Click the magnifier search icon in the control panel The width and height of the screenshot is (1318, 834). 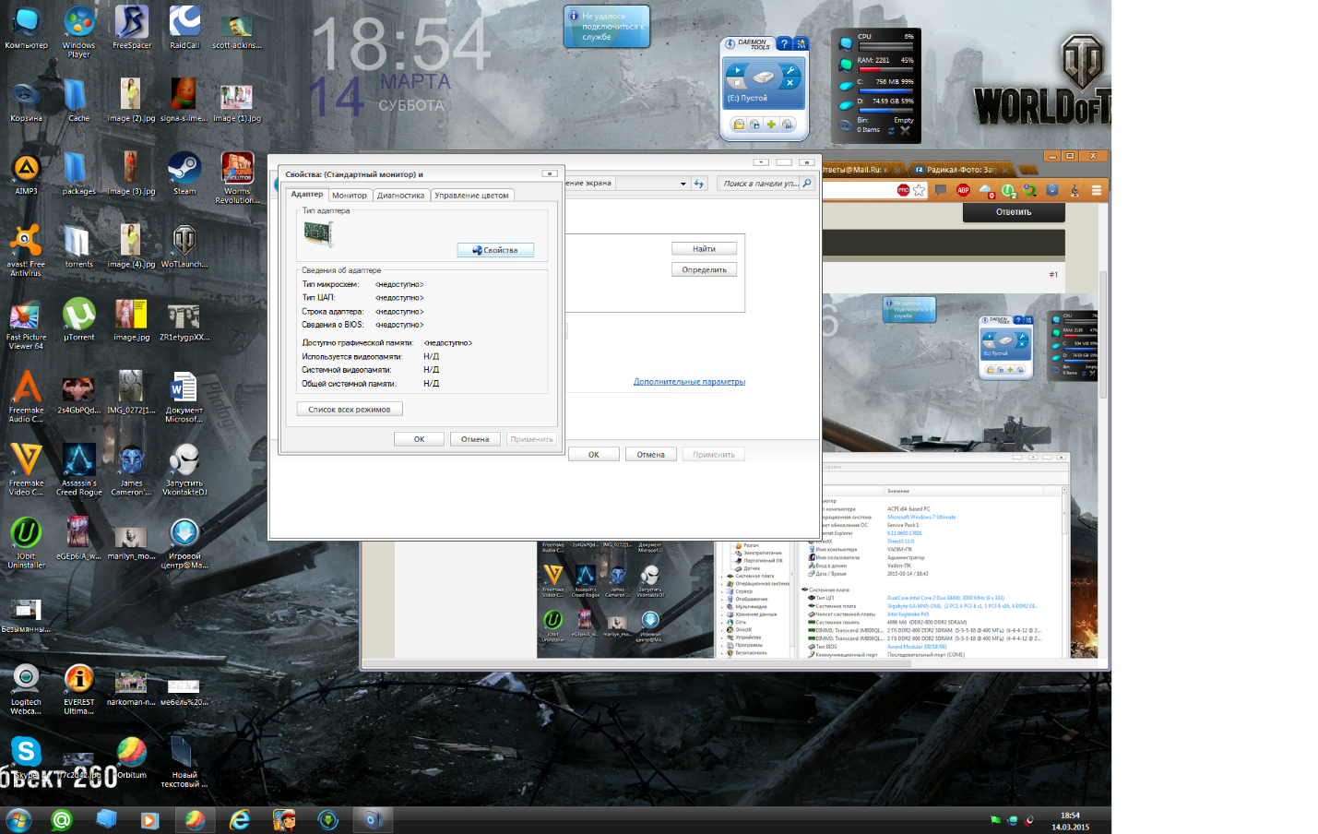807,184
